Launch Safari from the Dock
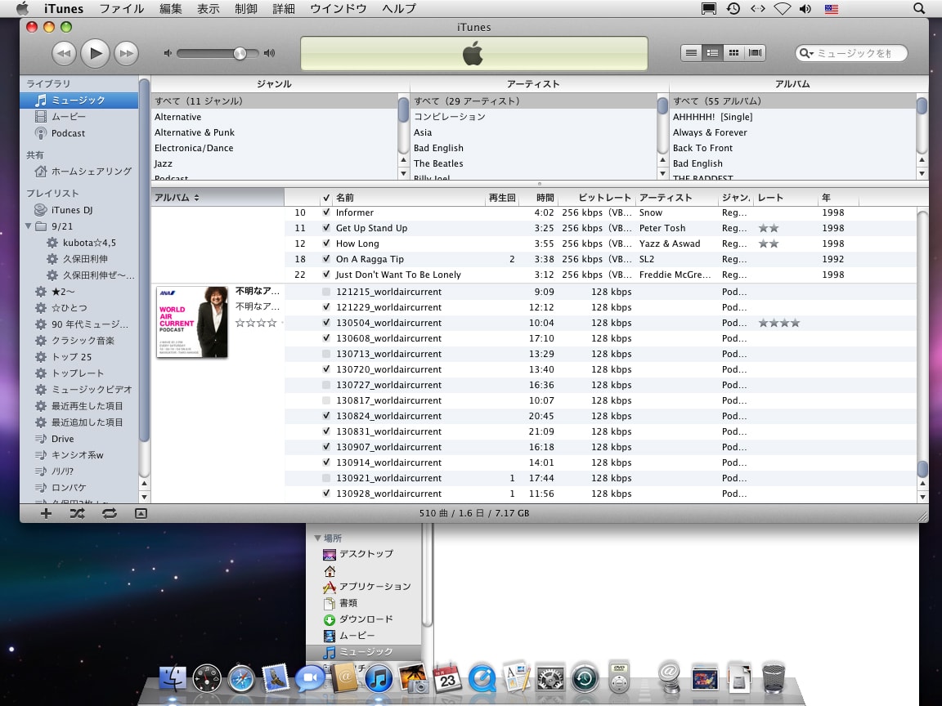The width and height of the screenshot is (942, 706). click(x=241, y=679)
